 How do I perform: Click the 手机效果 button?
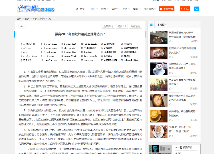coord(167,9)
